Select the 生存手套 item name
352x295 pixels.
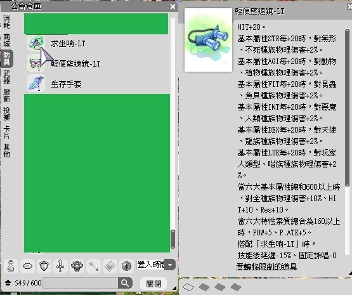[x=66, y=84]
